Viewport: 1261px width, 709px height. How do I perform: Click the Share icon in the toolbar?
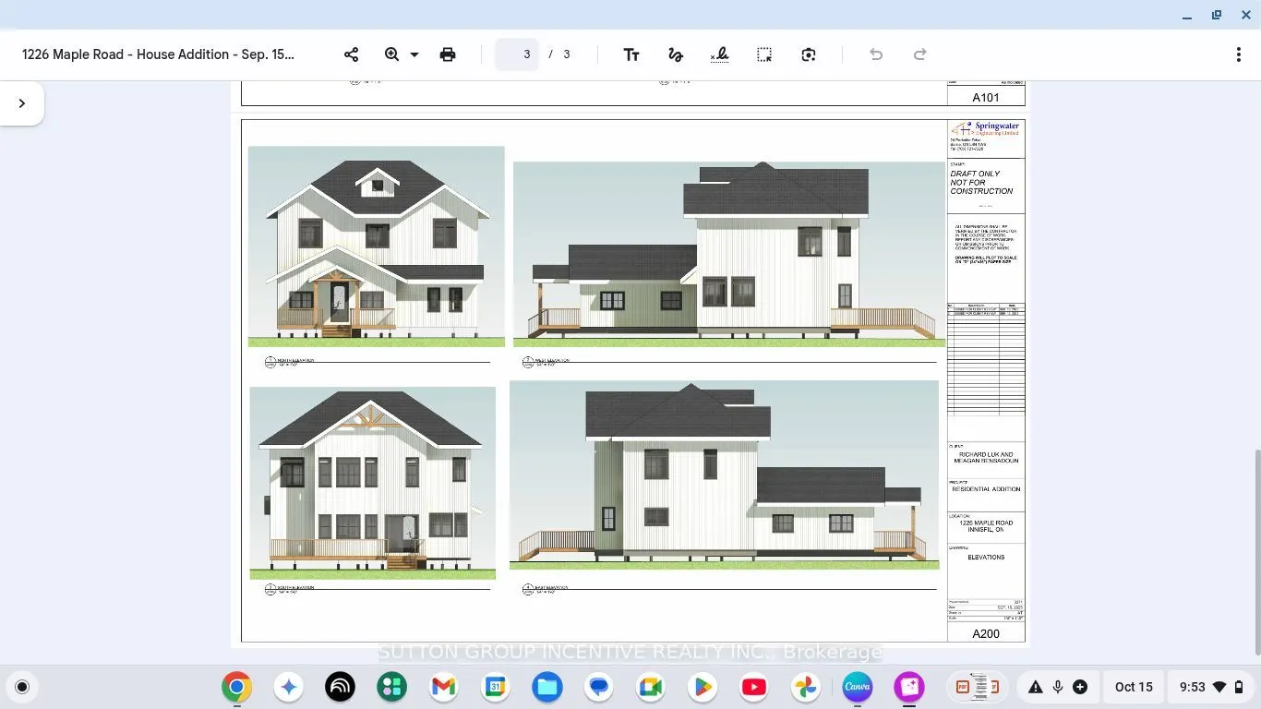click(351, 54)
